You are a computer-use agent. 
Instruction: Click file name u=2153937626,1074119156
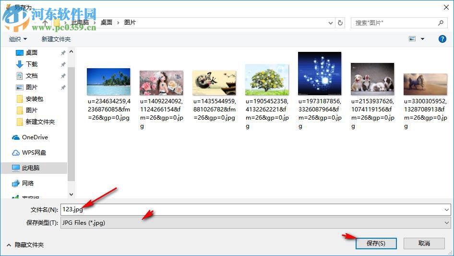(372, 113)
